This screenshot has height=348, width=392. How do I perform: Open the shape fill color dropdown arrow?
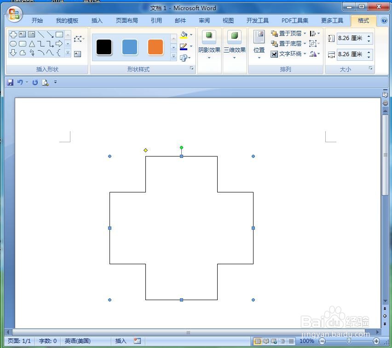coord(191,35)
